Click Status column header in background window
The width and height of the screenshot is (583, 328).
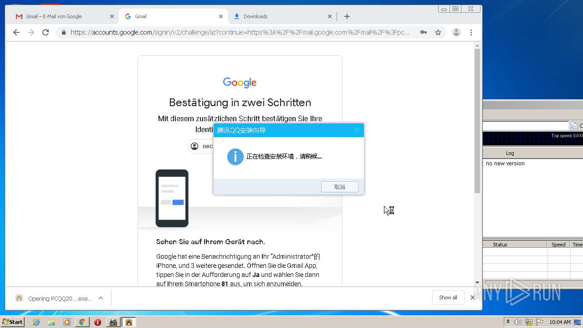coord(500,245)
